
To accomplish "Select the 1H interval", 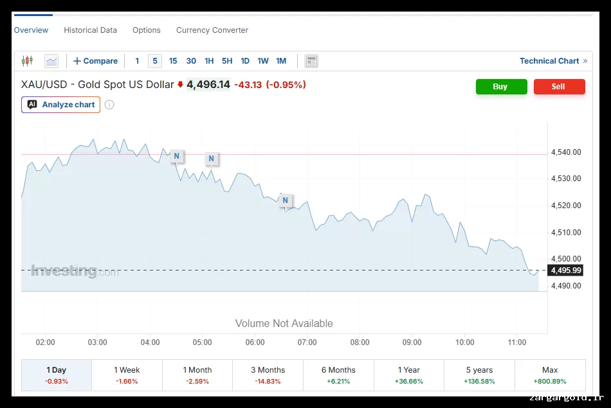I will pos(209,61).
